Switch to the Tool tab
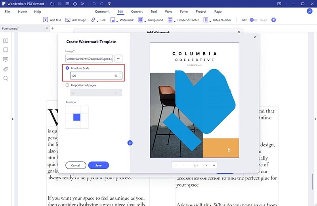The height and width of the screenshot is (206, 317). click(x=154, y=11)
